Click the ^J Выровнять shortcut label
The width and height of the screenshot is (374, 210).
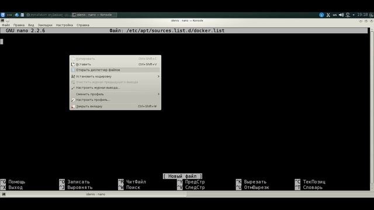pyautogui.click(x=76, y=187)
